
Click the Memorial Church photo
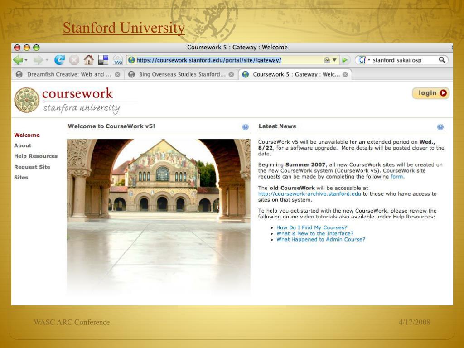point(159,217)
